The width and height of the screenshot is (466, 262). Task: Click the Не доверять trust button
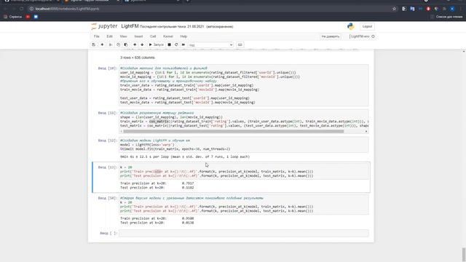coord(330,36)
